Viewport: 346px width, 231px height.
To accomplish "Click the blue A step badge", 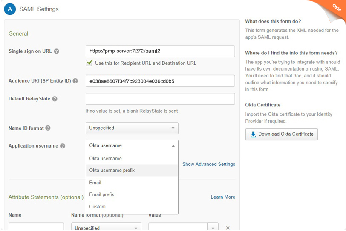I will [10, 9].
